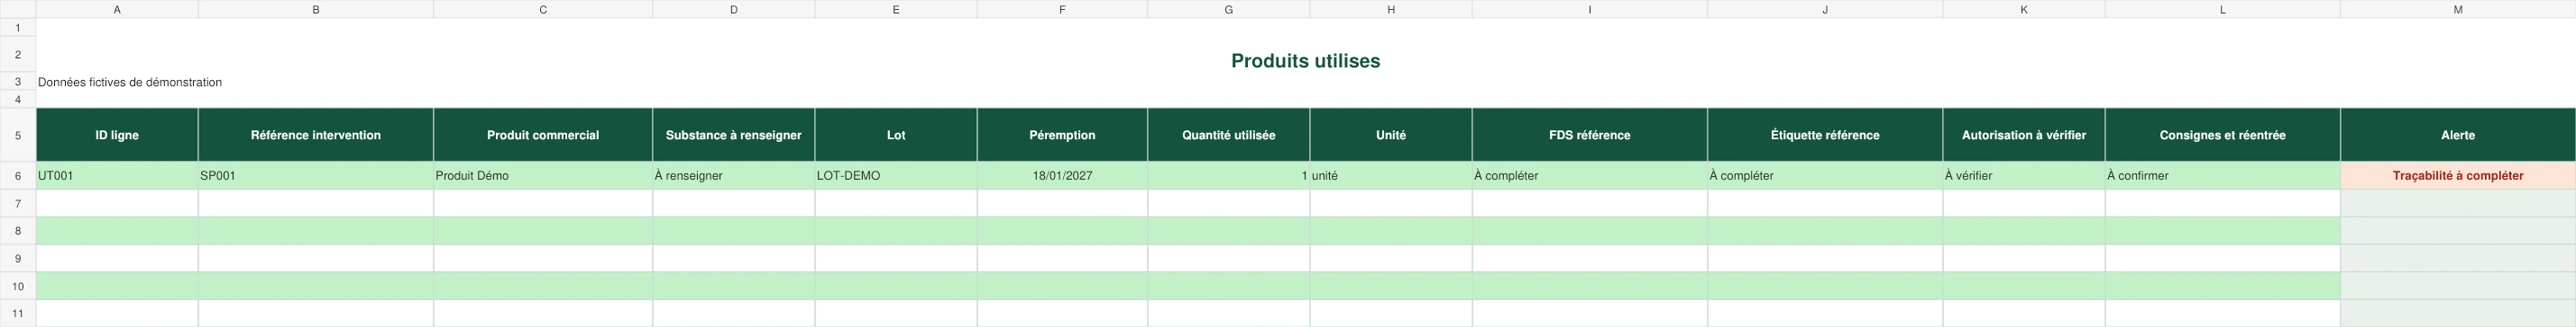2576x327 pixels.
Task: Select column D header
Action: pyautogui.click(x=734, y=9)
